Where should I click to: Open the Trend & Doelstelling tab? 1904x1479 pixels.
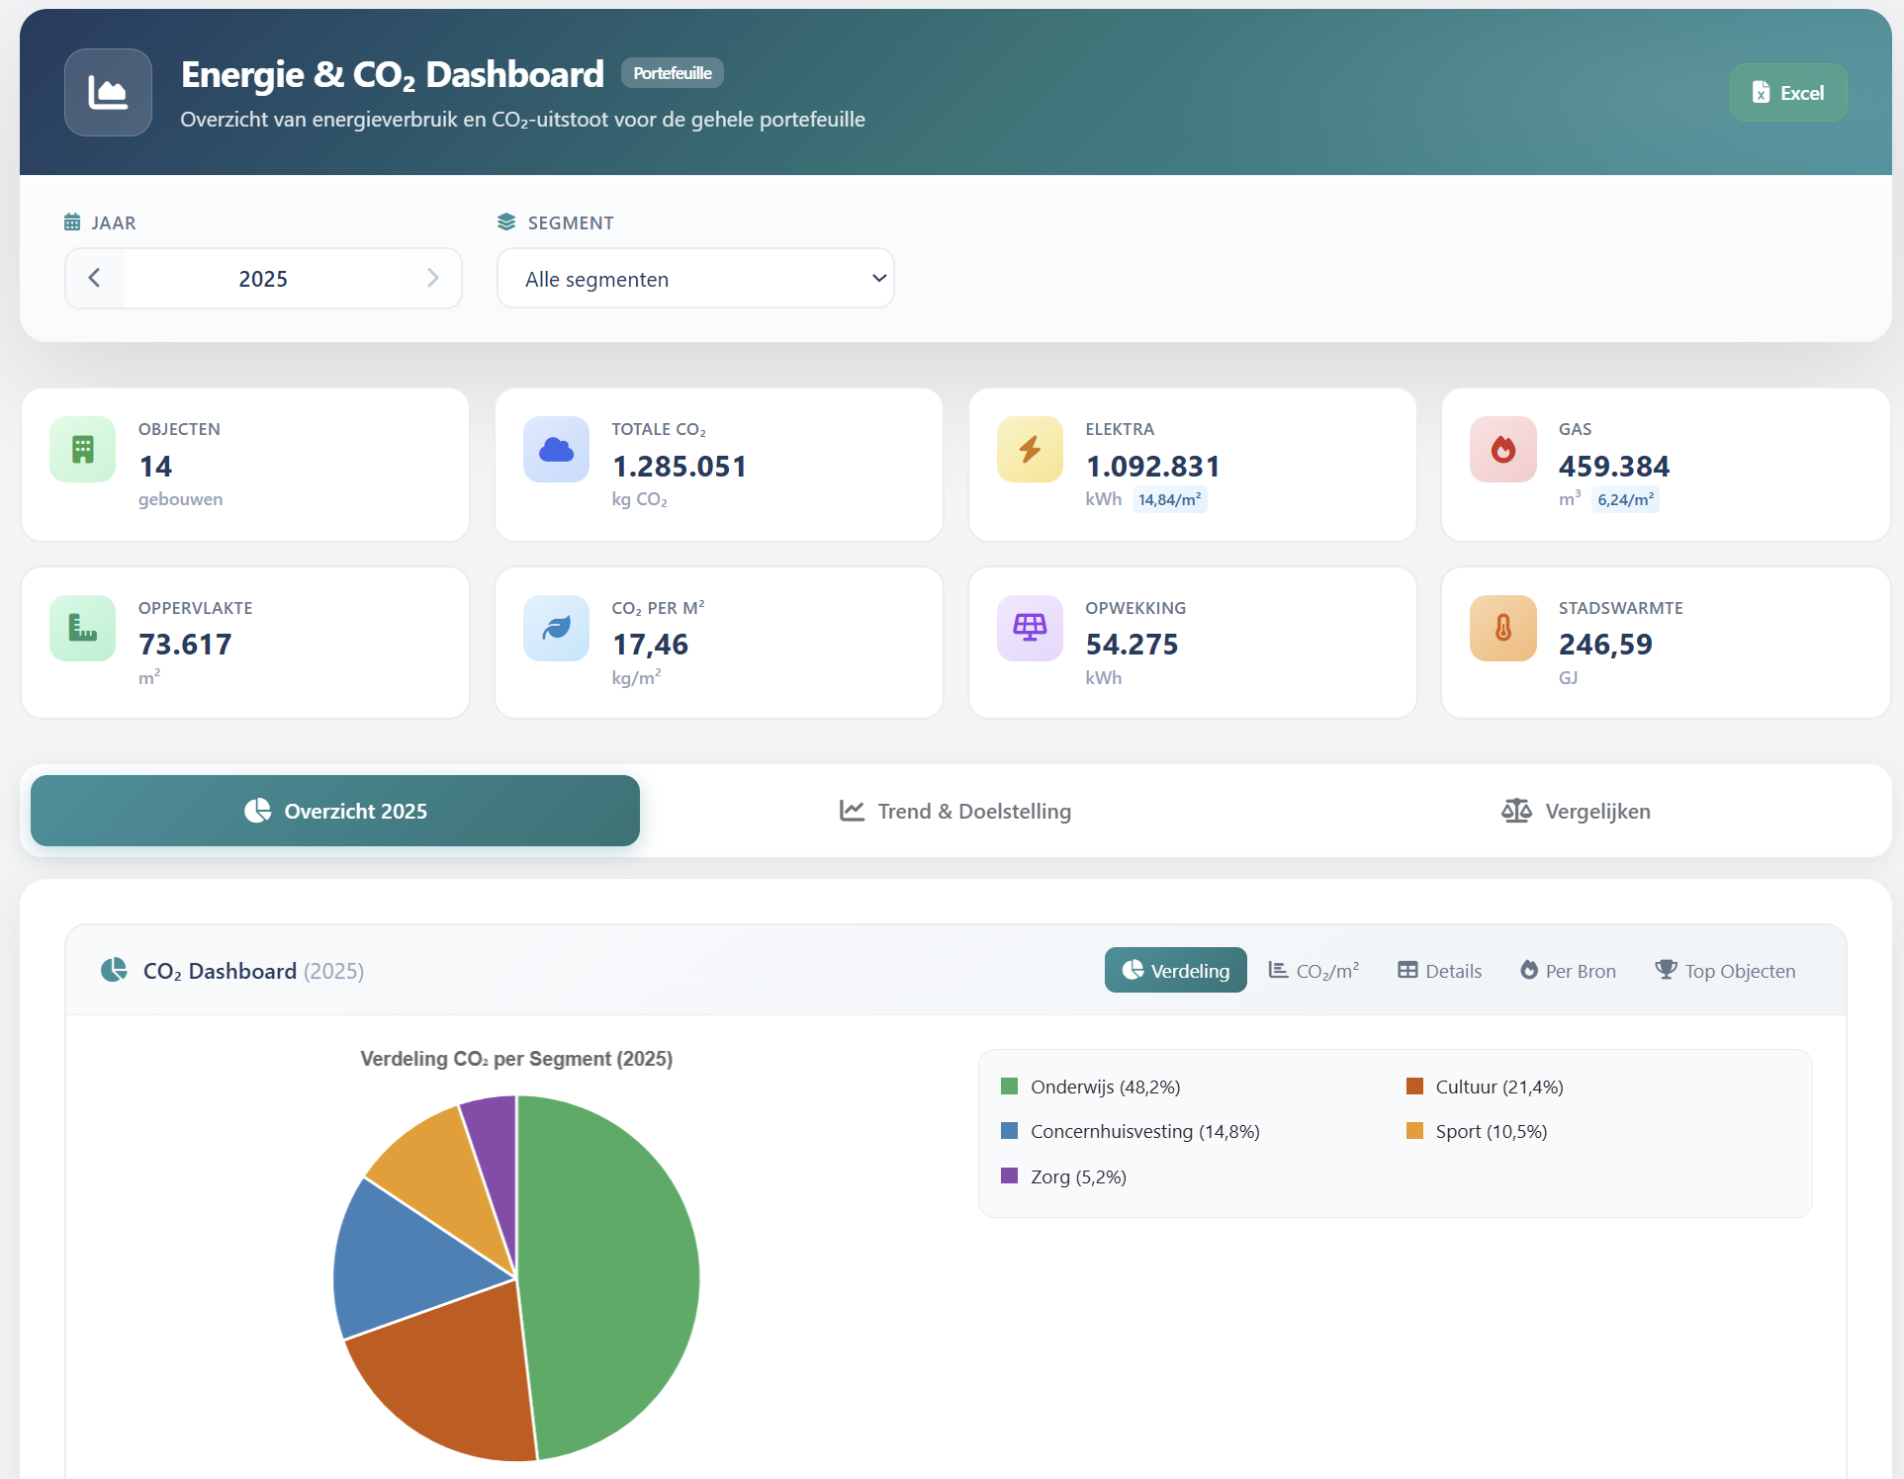click(x=953, y=811)
